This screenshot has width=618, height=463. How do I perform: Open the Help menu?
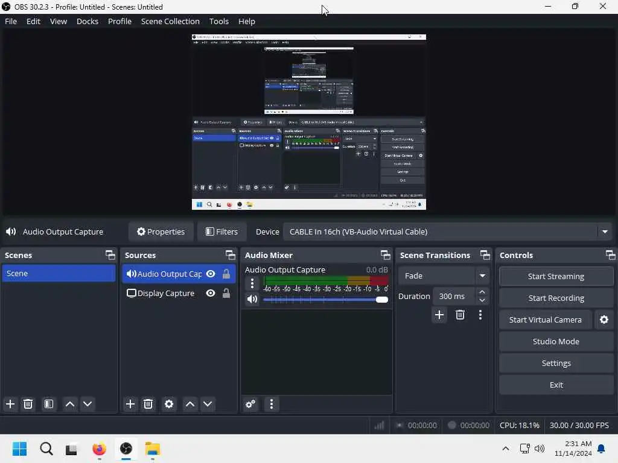click(x=246, y=21)
